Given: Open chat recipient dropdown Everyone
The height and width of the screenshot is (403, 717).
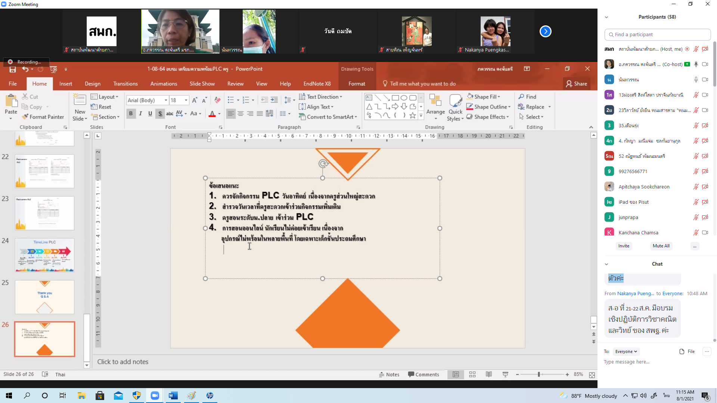Looking at the screenshot, I should 626,352.
